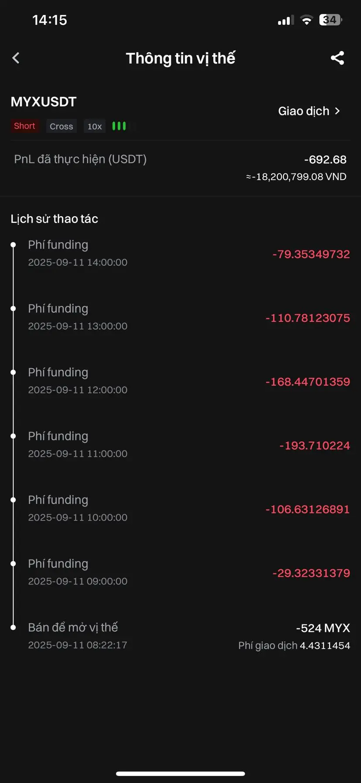The image size is (361, 783).
Task: Tap the back arrow icon
Action: (x=16, y=58)
